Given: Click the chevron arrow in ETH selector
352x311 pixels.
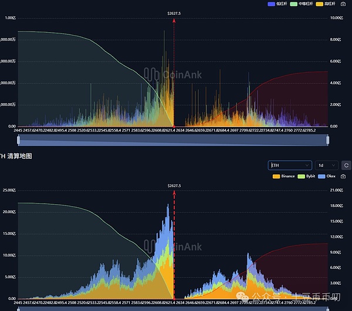Looking at the screenshot, I should click(306, 165).
